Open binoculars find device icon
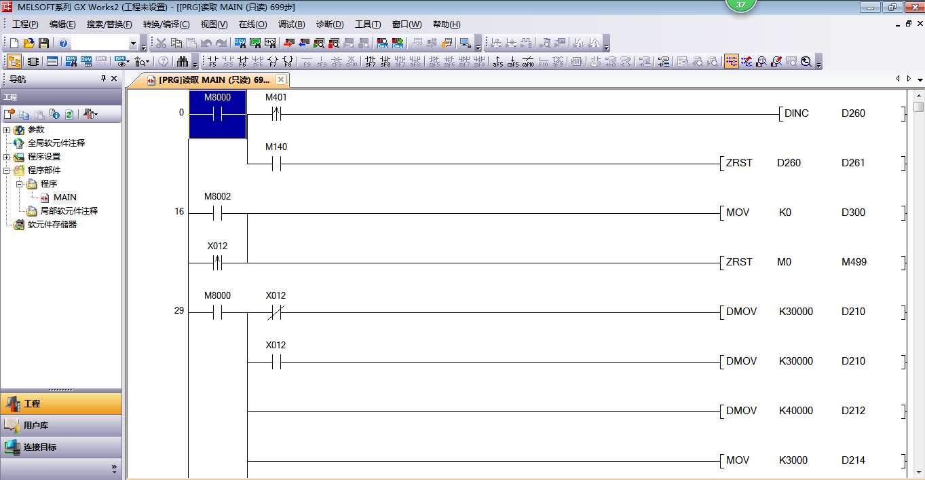 pyautogui.click(x=182, y=62)
